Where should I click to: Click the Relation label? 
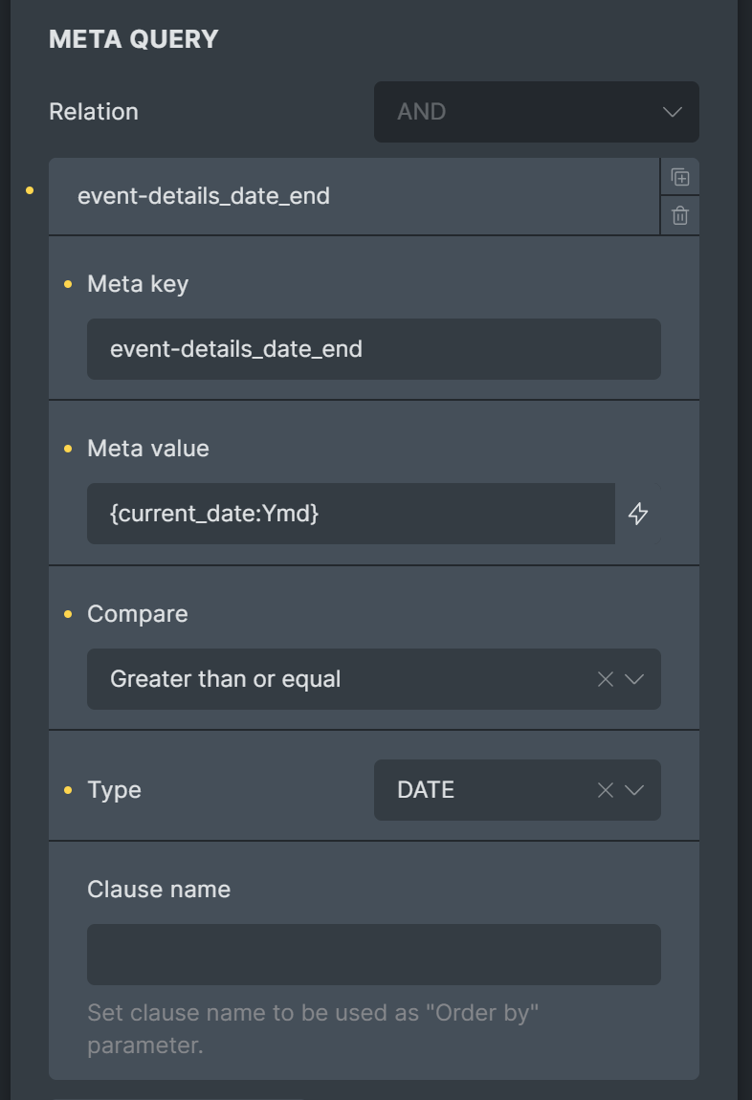click(x=94, y=112)
